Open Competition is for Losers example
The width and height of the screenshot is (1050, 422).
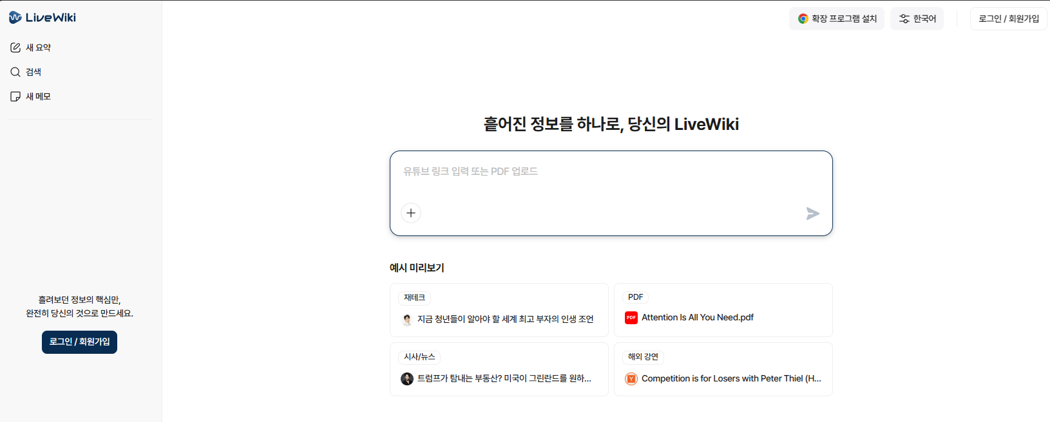point(723,369)
